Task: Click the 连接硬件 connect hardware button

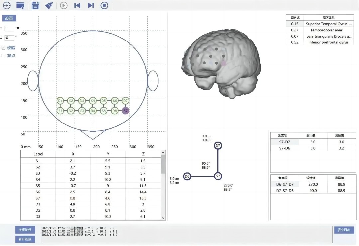Action: pyautogui.click(x=25, y=230)
